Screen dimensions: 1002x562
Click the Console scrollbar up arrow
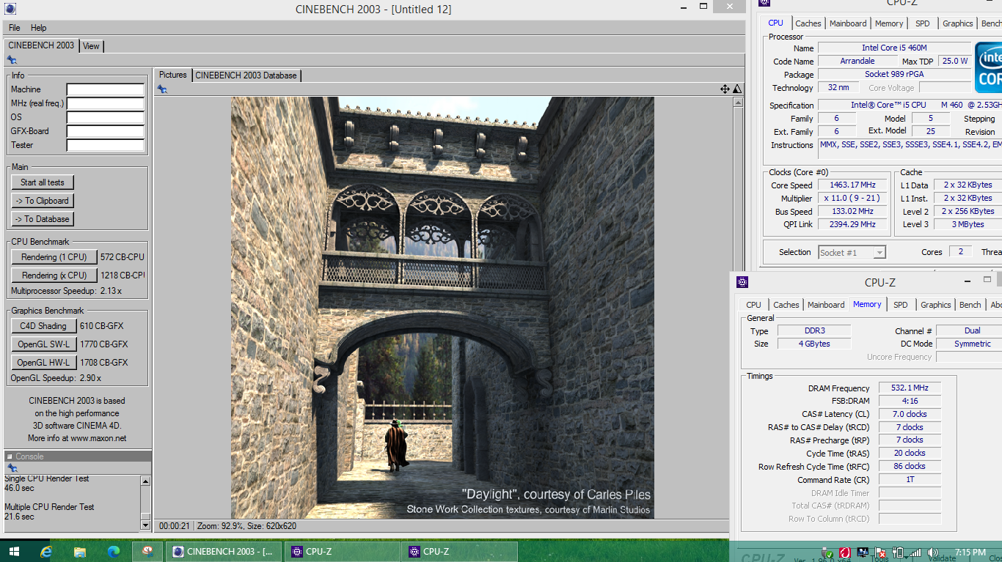click(x=145, y=481)
